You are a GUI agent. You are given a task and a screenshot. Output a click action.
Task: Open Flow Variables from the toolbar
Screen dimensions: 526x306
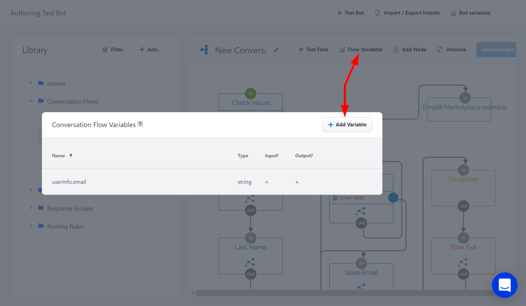361,50
